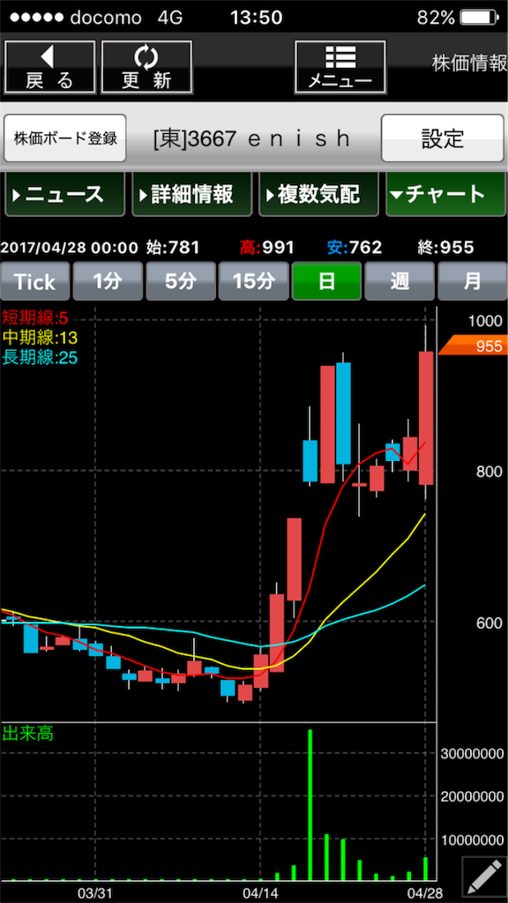Tap the 中期線:13 legend label
Viewport: 508px width, 903px height.
click(x=40, y=337)
